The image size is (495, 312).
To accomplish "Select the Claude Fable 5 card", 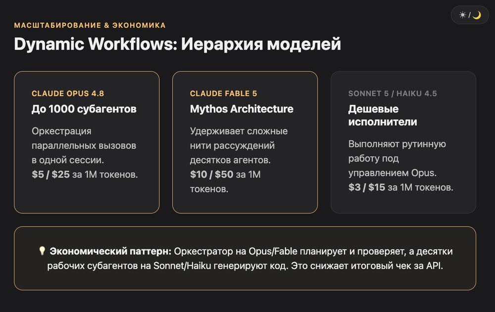I will (x=245, y=142).
